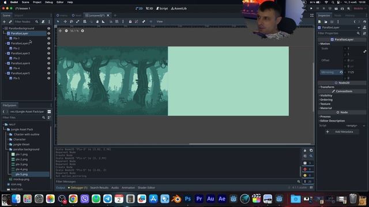Toggle the Scale ratio link icon in Inspector

click(x=365, y=51)
